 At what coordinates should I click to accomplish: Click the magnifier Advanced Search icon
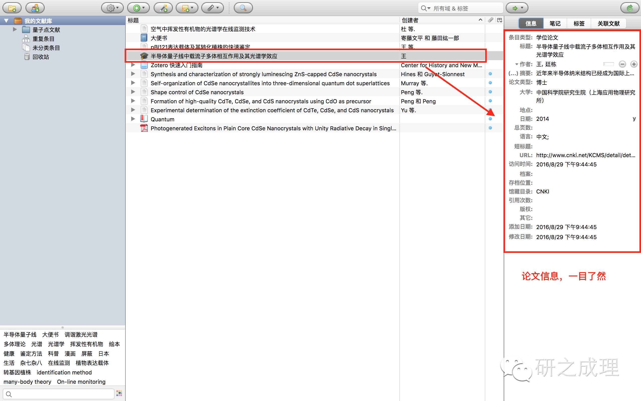[243, 8]
